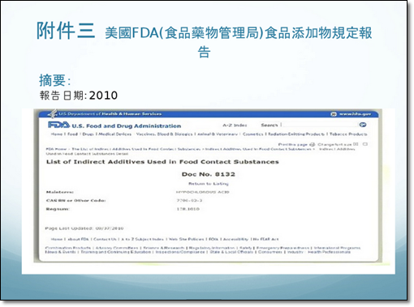Click FDA Home in the breadcrumb trail
414x307 pixels.
(56, 149)
